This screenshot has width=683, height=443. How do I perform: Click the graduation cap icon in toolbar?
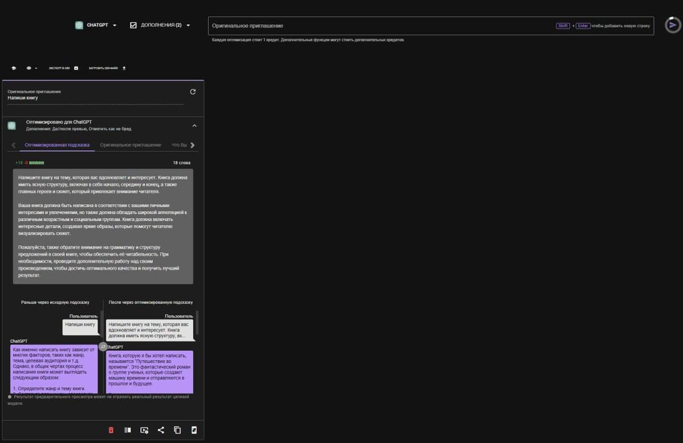click(x=14, y=68)
